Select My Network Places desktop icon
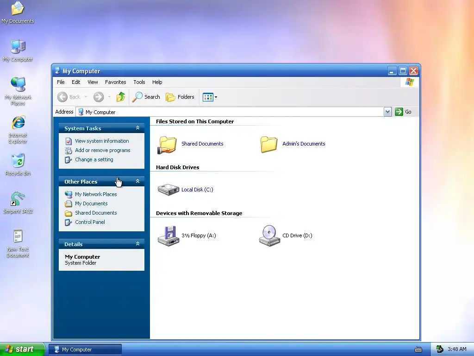 coord(18,91)
